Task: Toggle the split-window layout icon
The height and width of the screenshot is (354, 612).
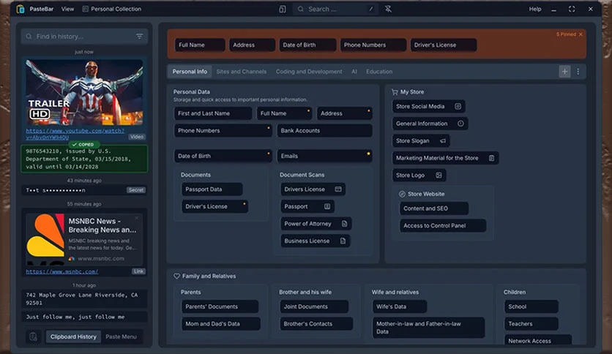Action: [282, 9]
